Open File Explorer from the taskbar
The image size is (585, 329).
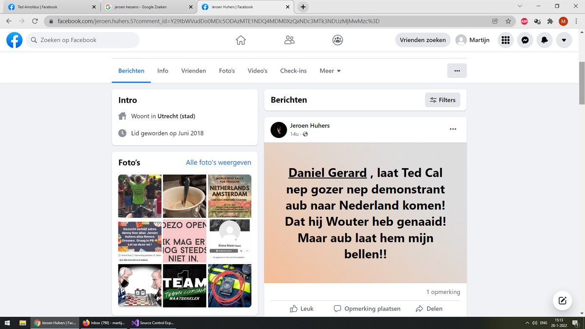[x=23, y=323]
